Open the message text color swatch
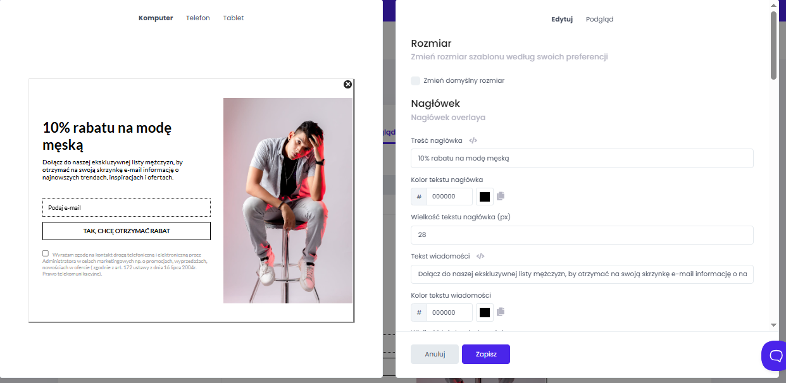The width and height of the screenshot is (786, 383). click(485, 312)
